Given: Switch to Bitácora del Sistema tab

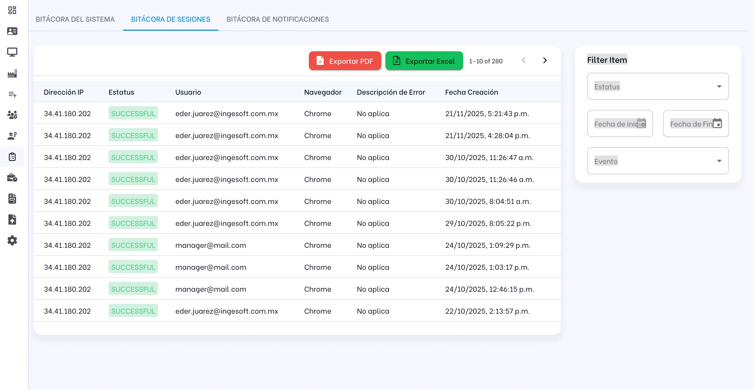Looking at the screenshot, I should 75,19.
